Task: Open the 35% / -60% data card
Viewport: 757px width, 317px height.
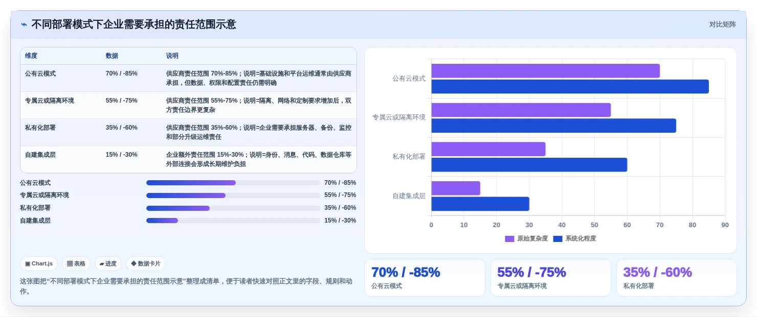Action: pos(677,278)
